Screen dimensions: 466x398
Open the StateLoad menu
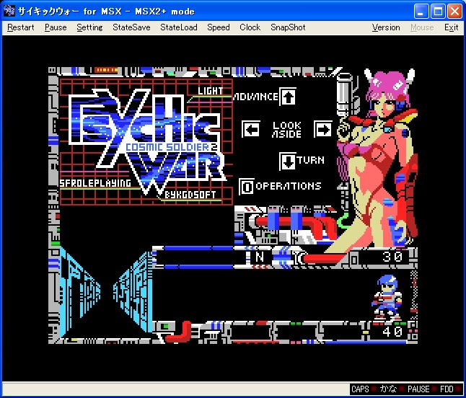[x=178, y=27]
